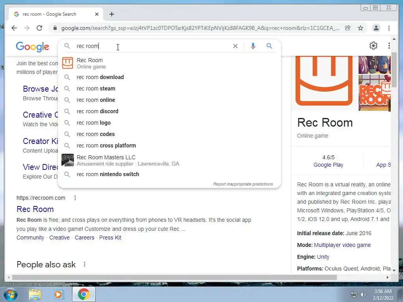Click horizontal scrollbar right arrow
The height and width of the screenshot is (302, 403).
click(x=388, y=277)
